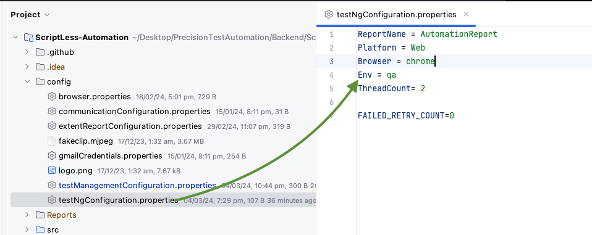Open testManagementConfiguration.properties in the tree
This screenshot has width=592, height=235.
click(137, 185)
